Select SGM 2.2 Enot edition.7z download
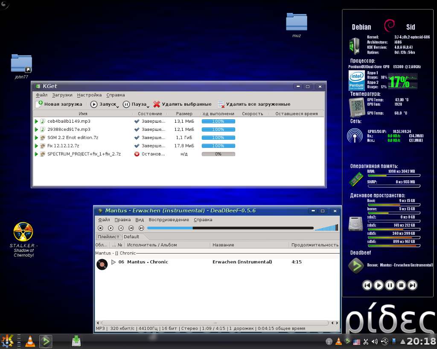 73,138
